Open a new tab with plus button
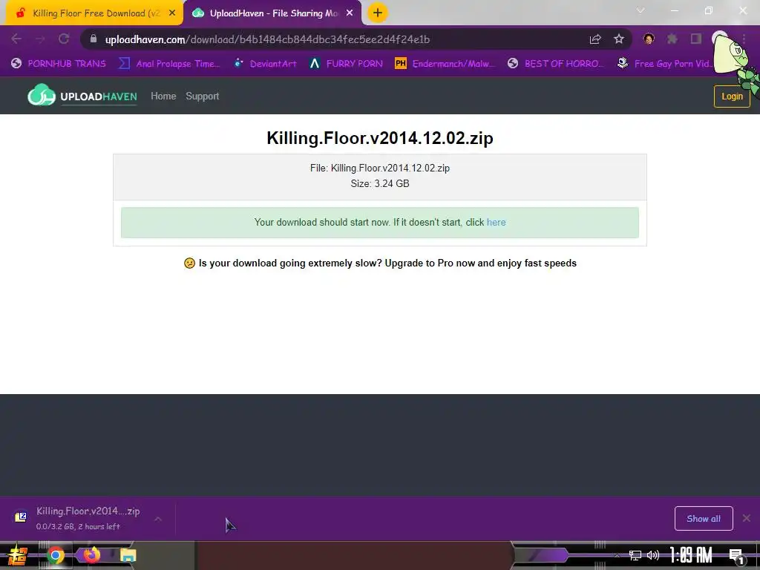760x570 pixels. tap(378, 13)
